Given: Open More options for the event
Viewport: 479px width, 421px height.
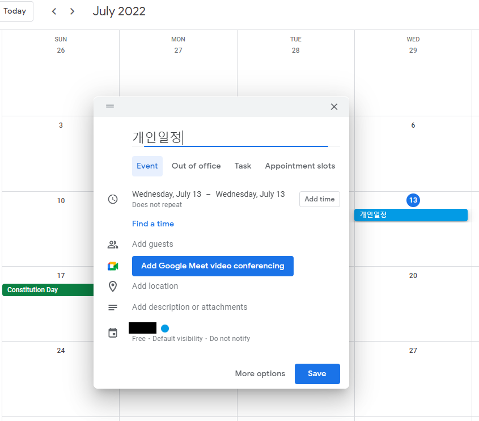Looking at the screenshot, I should click(260, 373).
